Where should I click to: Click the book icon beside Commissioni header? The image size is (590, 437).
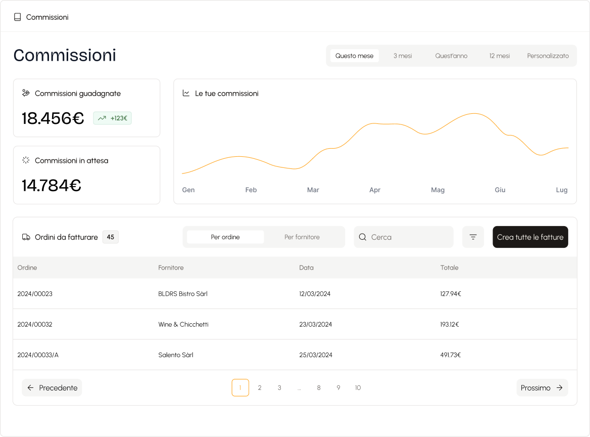[18, 17]
